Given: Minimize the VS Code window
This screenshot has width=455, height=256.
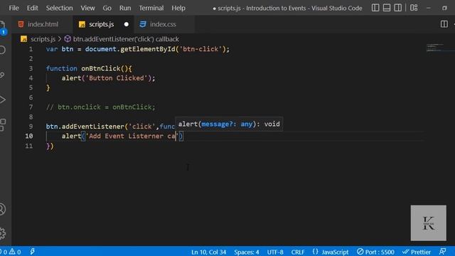Looking at the screenshot, I should click(x=429, y=8).
